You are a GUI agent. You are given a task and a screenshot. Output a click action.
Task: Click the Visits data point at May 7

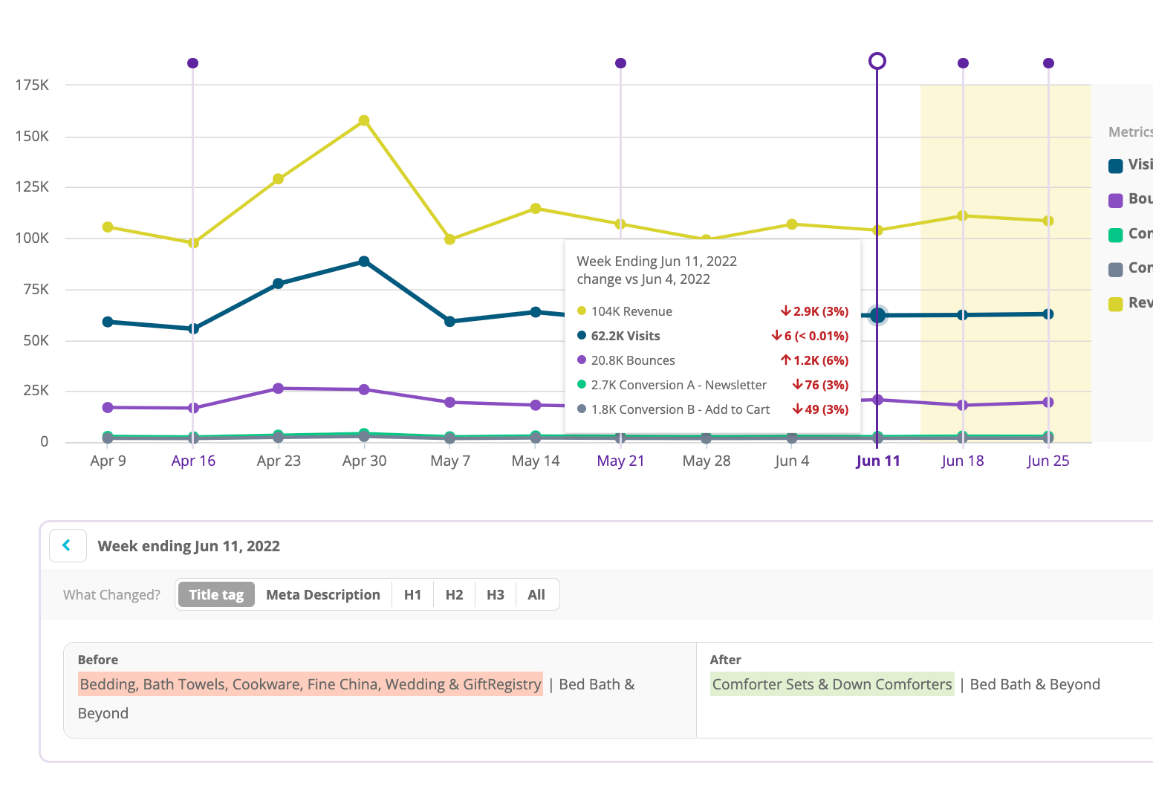point(449,322)
